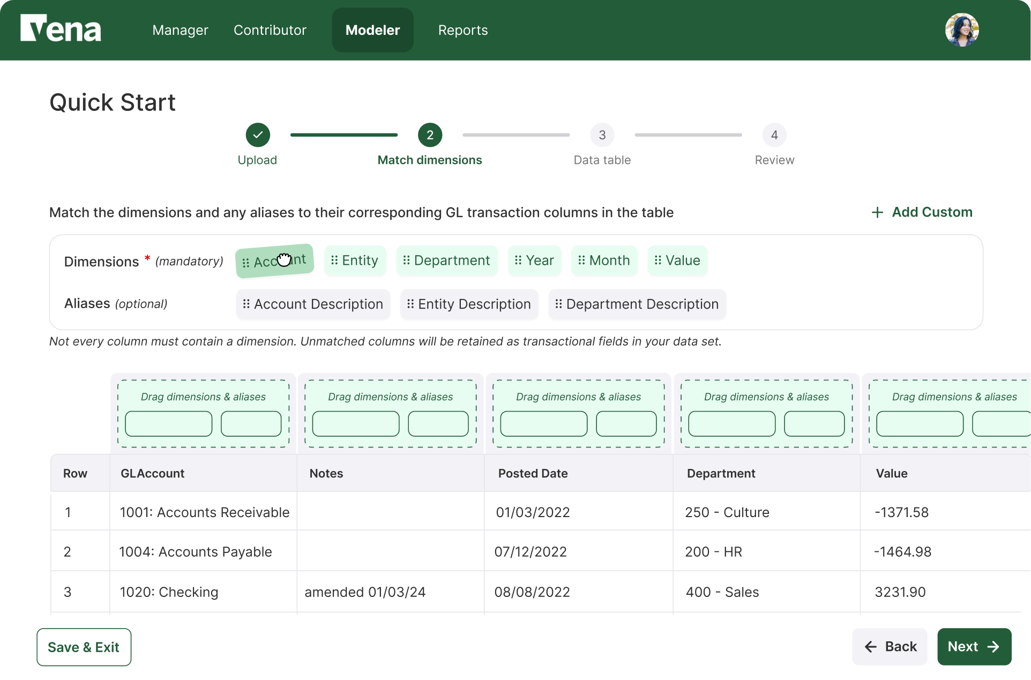Screen dimensions: 1031x680
Task: Grab the Year chip drag handle
Action: (x=518, y=260)
